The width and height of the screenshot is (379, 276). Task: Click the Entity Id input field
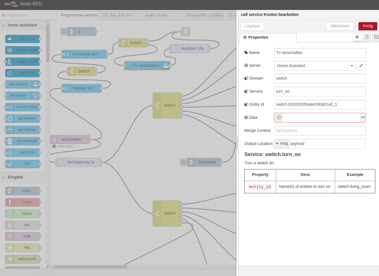tap(320, 104)
